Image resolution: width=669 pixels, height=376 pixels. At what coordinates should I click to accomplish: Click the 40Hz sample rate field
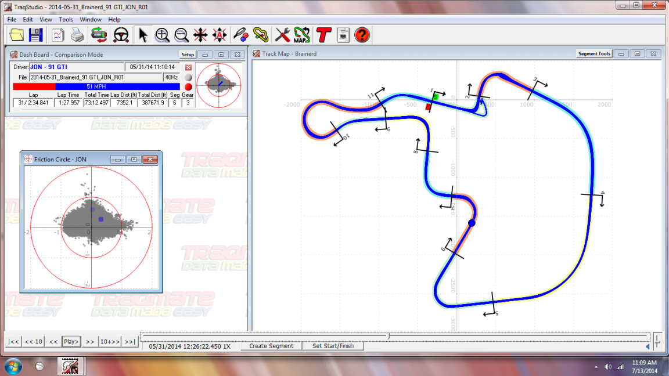[171, 77]
